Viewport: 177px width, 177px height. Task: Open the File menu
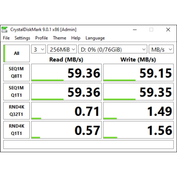coord(6,38)
